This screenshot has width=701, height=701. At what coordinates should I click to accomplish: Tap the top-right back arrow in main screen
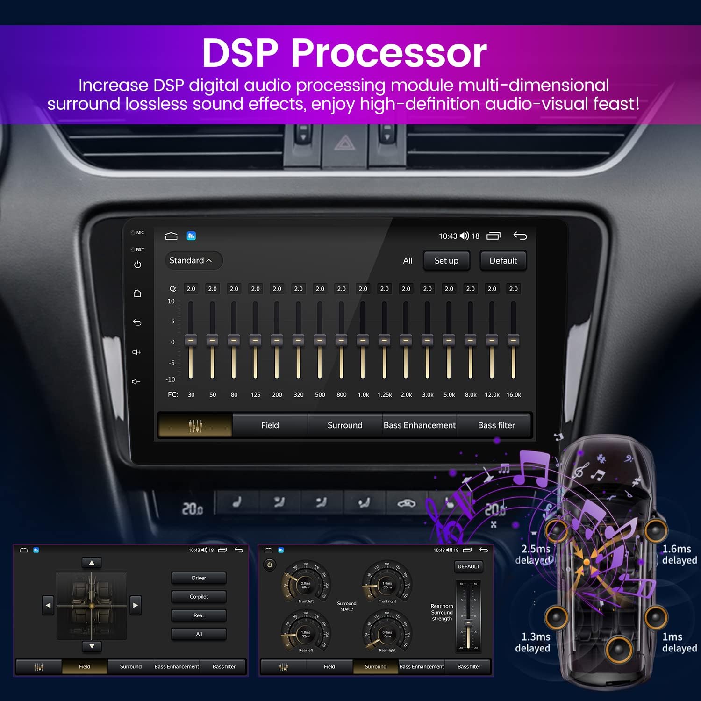[x=520, y=236]
